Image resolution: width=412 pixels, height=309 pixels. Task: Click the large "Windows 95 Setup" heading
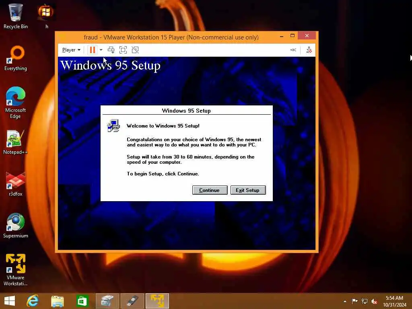[x=110, y=66]
